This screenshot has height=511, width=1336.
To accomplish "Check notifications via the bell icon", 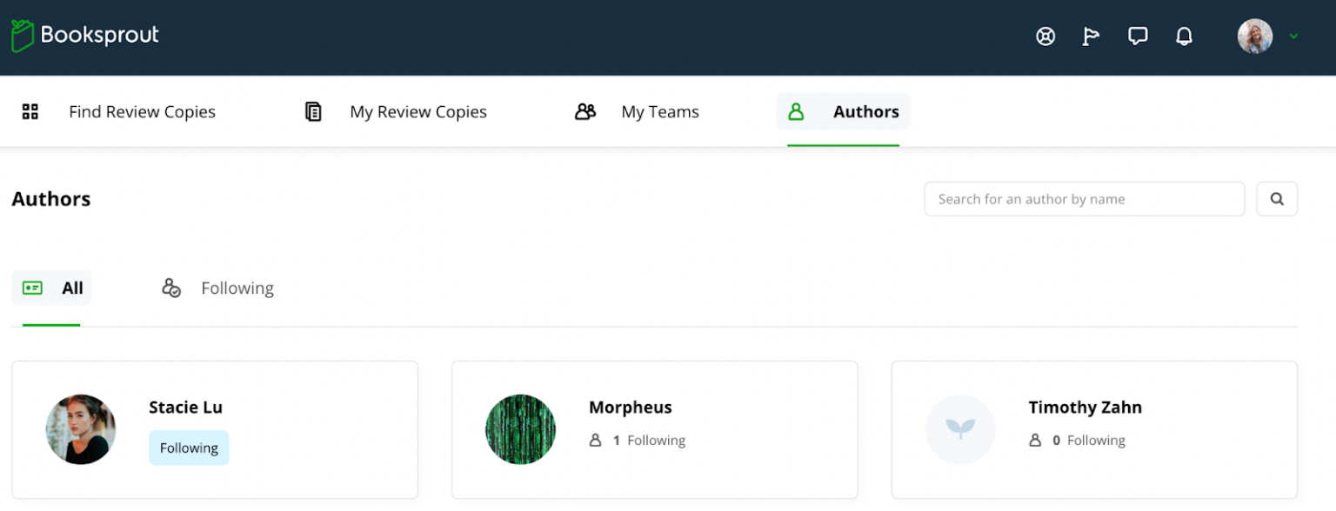I will coord(1184,36).
